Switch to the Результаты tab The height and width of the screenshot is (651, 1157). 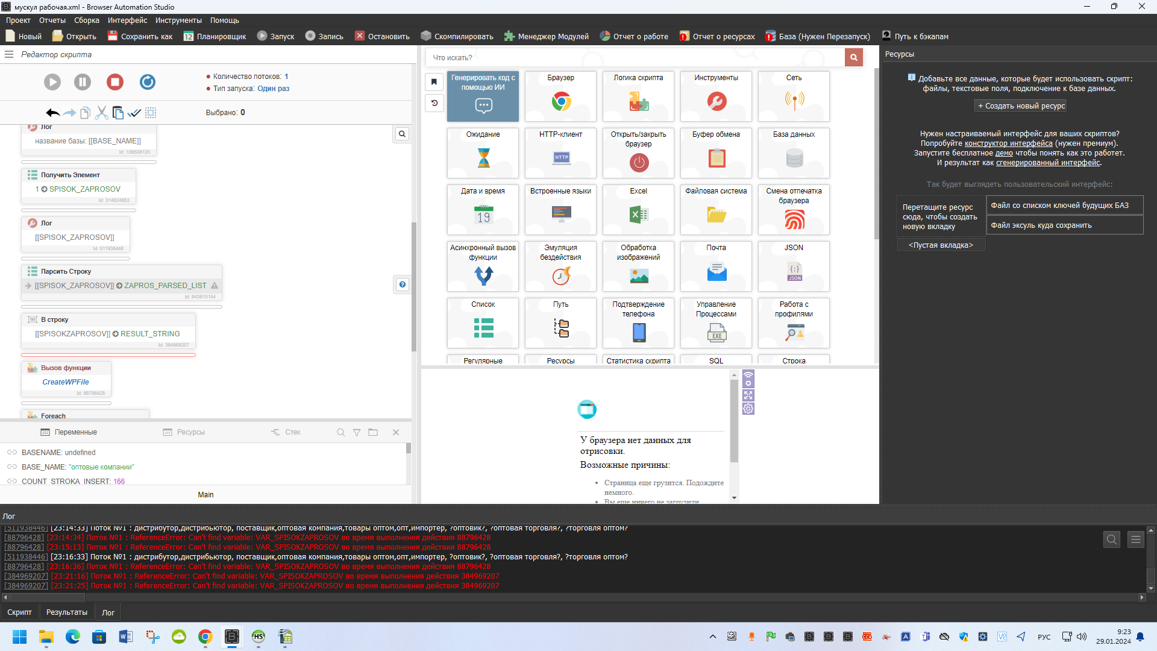66,612
